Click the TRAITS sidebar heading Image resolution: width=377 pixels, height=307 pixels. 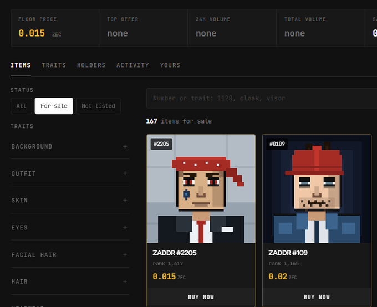(22, 126)
